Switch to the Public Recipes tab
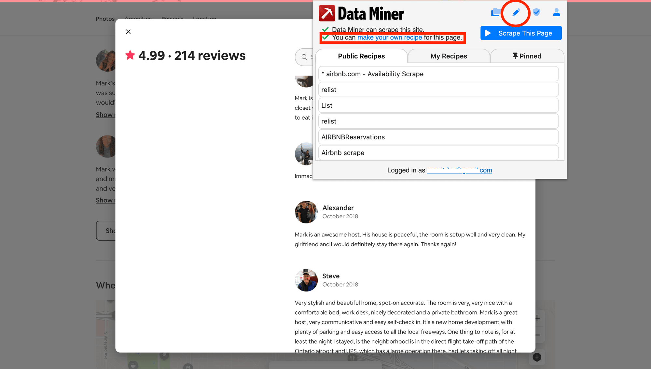The width and height of the screenshot is (651, 369). click(361, 56)
